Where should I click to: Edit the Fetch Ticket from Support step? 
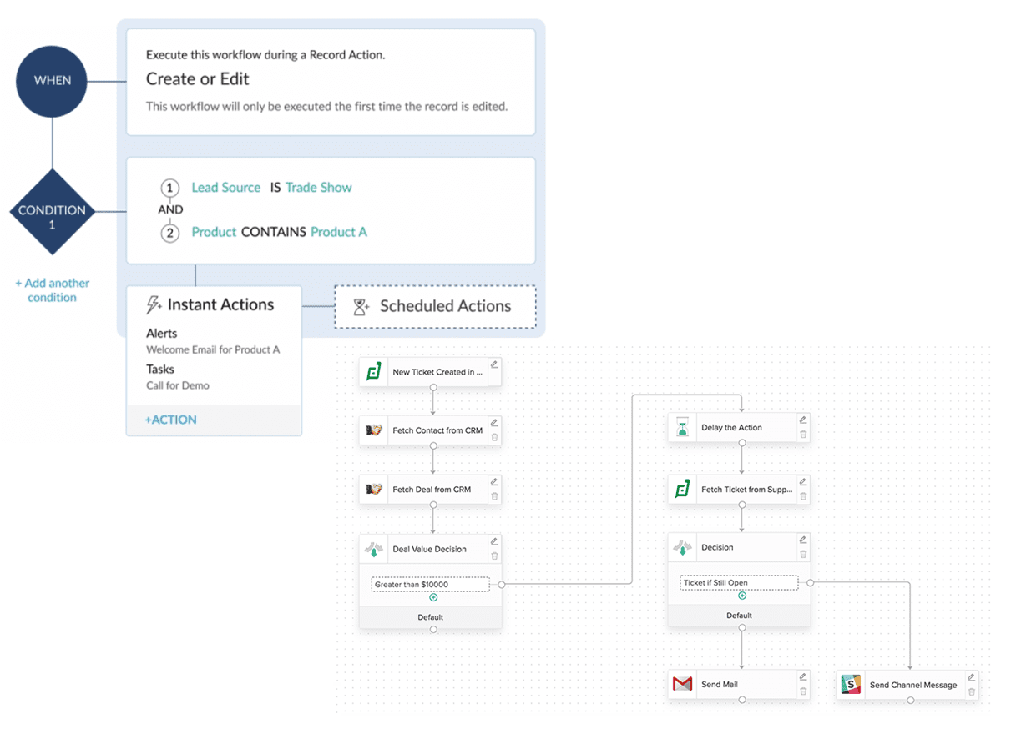pyautogui.click(x=803, y=482)
